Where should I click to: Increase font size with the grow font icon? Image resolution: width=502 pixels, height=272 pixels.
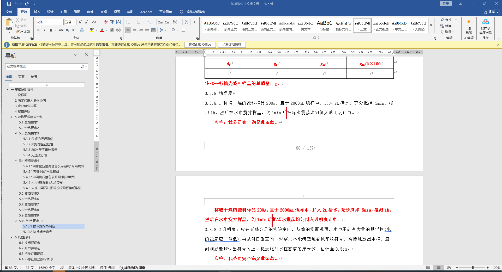tap(80, 22)
